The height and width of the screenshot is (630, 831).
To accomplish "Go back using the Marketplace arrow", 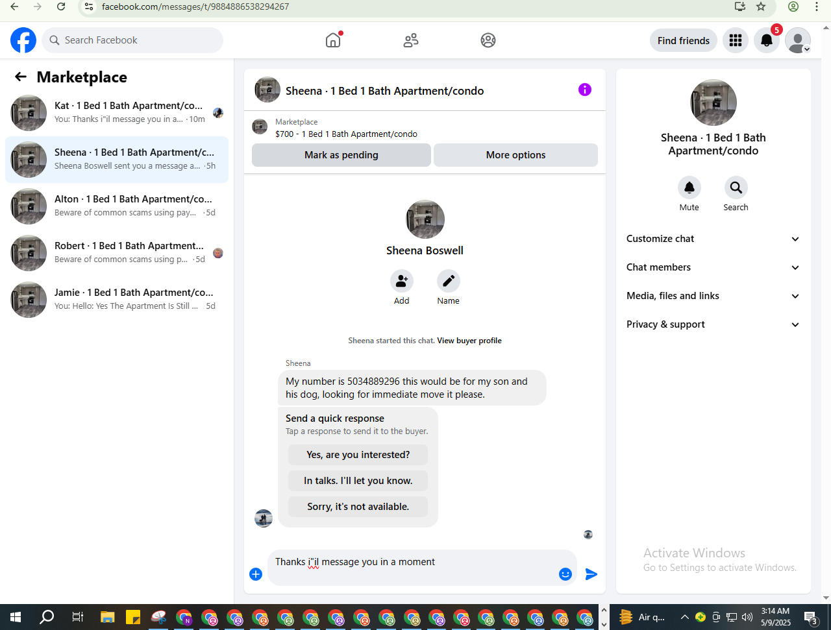I will [x=21, y=77].
